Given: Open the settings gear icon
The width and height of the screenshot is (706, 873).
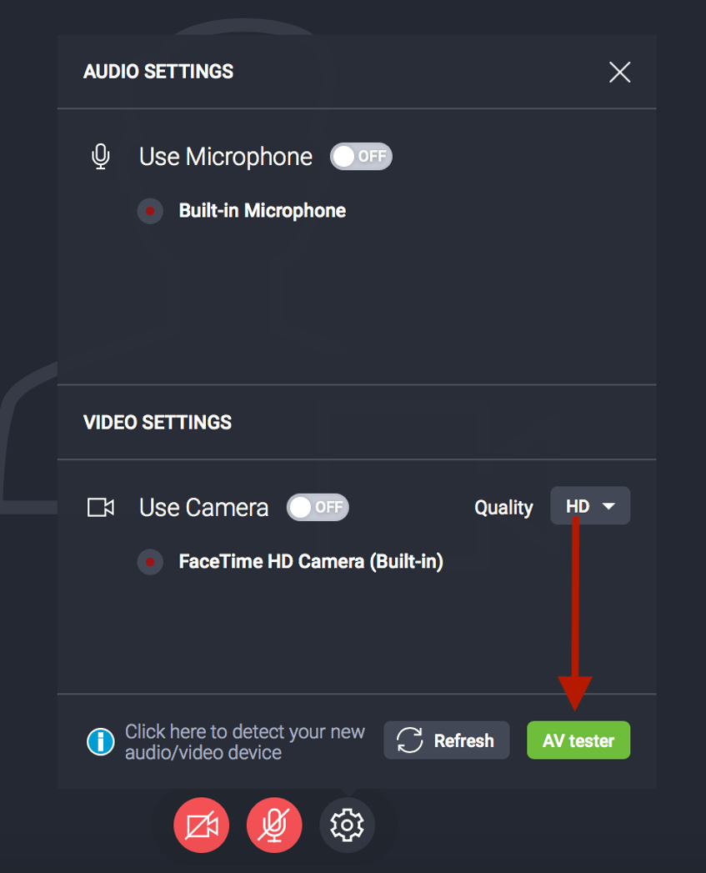Looking at the screenshot, I should 347,825.
